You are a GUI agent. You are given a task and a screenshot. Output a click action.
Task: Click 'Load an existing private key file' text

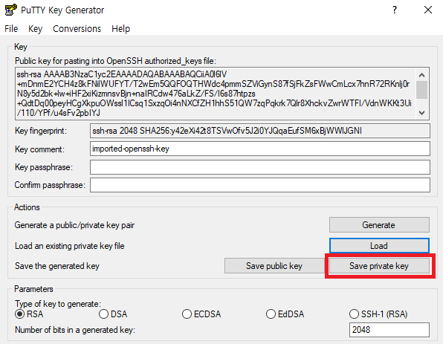click(x=70, y=246)
